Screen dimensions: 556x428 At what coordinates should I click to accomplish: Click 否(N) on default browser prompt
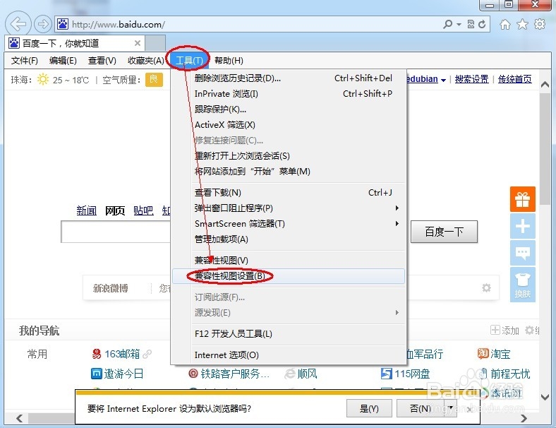pyautogui.click(x=421, y=408)
